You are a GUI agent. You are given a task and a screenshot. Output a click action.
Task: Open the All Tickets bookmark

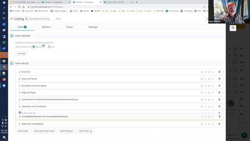pos(15,11)
